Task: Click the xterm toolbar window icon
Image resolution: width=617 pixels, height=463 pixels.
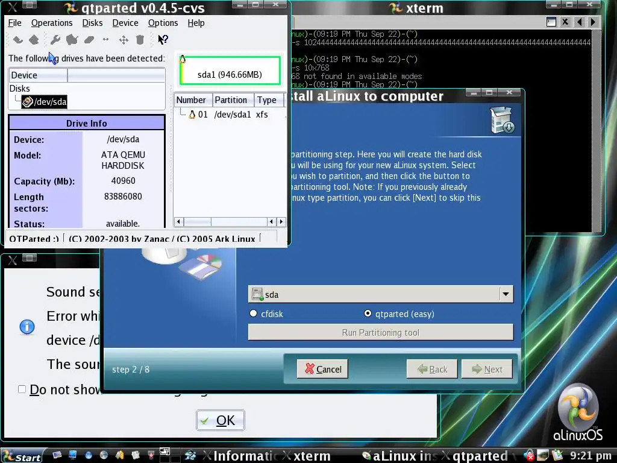Action: 551,22
